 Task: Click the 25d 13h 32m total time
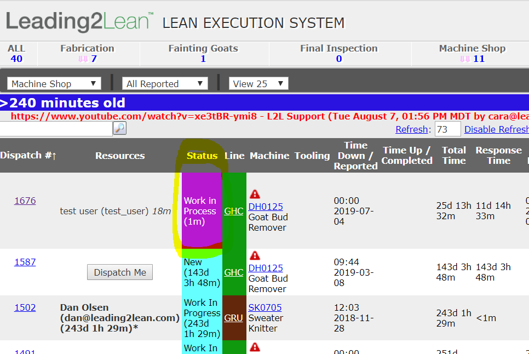tap(454, 211)
